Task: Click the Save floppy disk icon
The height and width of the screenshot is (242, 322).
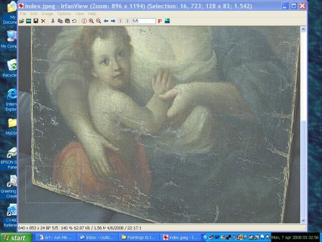Action: [36, 21]
